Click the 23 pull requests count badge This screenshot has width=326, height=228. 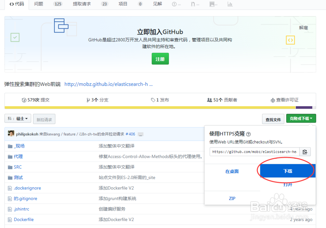tap(105, 4)
